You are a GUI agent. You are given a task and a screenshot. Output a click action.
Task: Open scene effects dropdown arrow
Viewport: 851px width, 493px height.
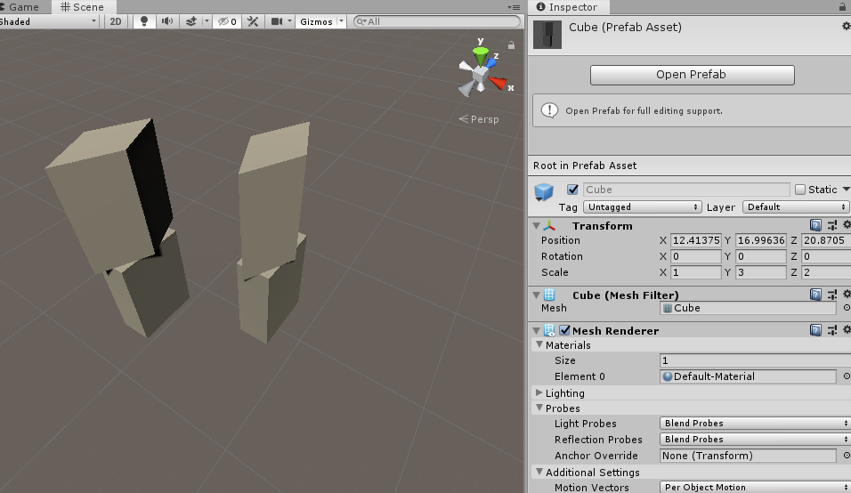(207, 21)
